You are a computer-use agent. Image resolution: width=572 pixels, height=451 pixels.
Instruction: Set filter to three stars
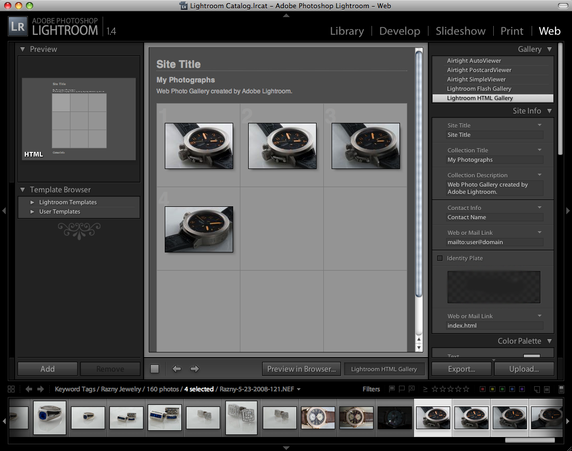[451, 389]
